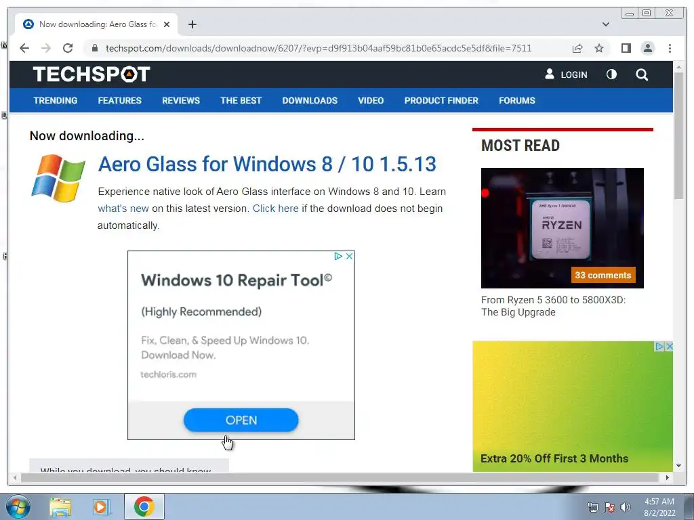Image resolution: width=694 pixels, height=520 pixels.
Task: Click the Chrome profile avatar icon
Action: pyautogui.click(x=647, y=48)
